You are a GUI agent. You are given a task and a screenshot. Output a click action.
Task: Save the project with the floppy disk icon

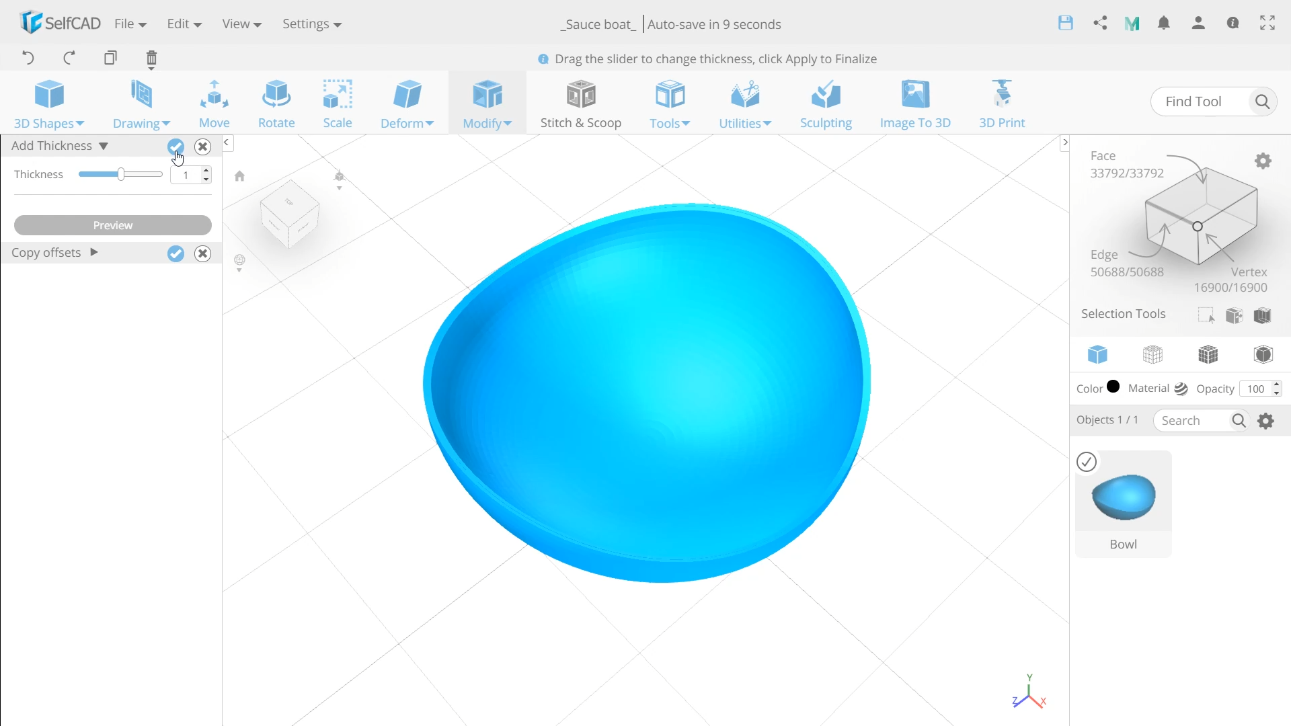1066,23
